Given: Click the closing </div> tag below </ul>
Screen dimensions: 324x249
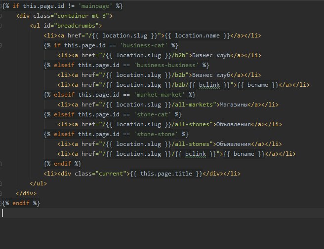Looking at the screenshot, I should 26,193.
